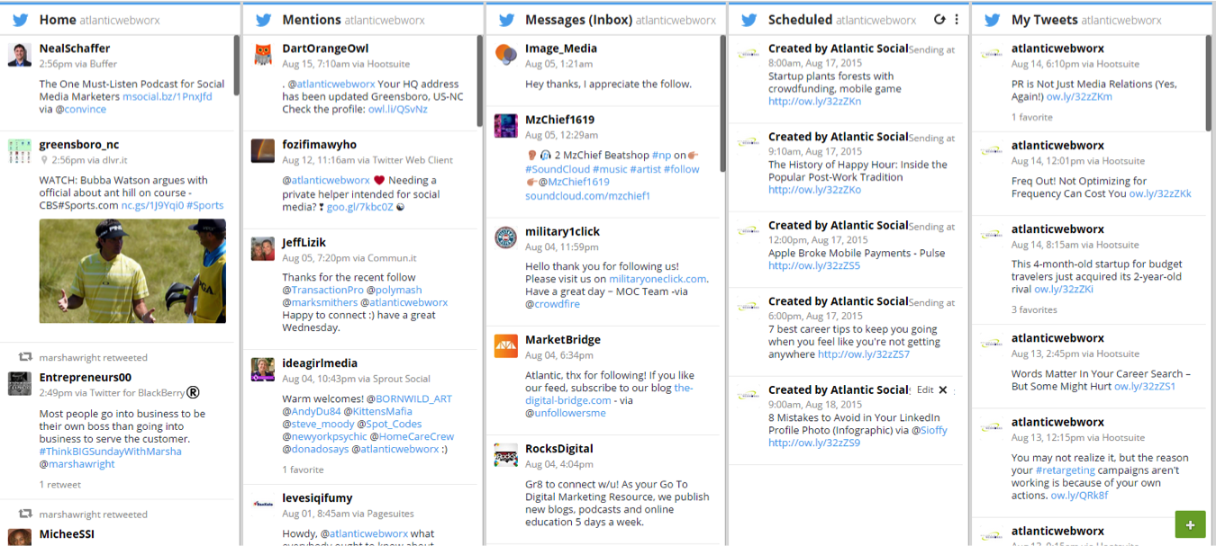Viewport: 1216px width, 546px height.
Task: Open ow.ly/32zZKi in the startup tweet
Action: (x=1064, y=289)
